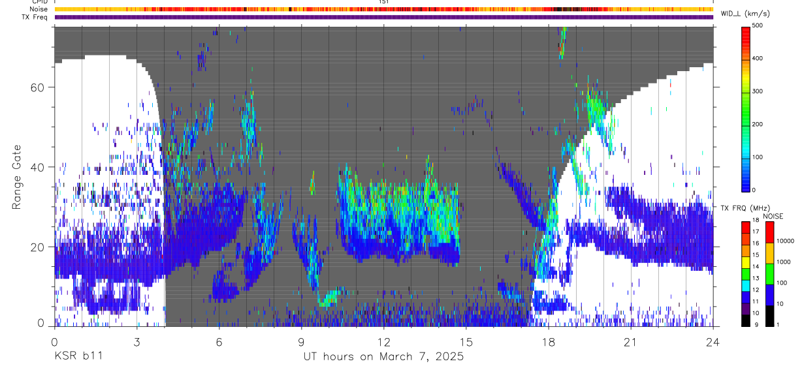Click the 9 tick on the UT hours axis
Image resolution: width=802 pixels, height=370 pixels.
pyautogui.click(x=301, y=341)
